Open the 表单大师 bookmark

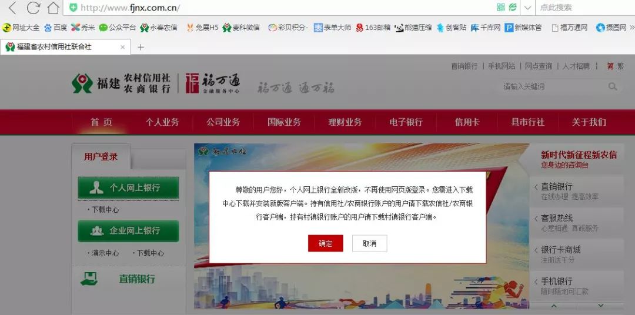pyautogui.click(x=332, y=28)
